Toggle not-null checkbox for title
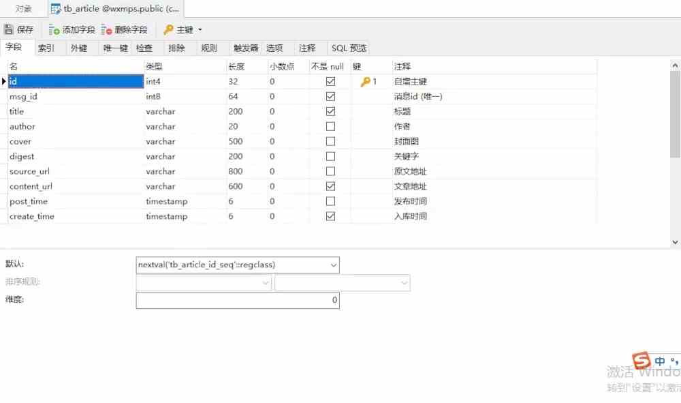Image resolution: width=681 pixels, height=403 pixels. coord(330,111)
